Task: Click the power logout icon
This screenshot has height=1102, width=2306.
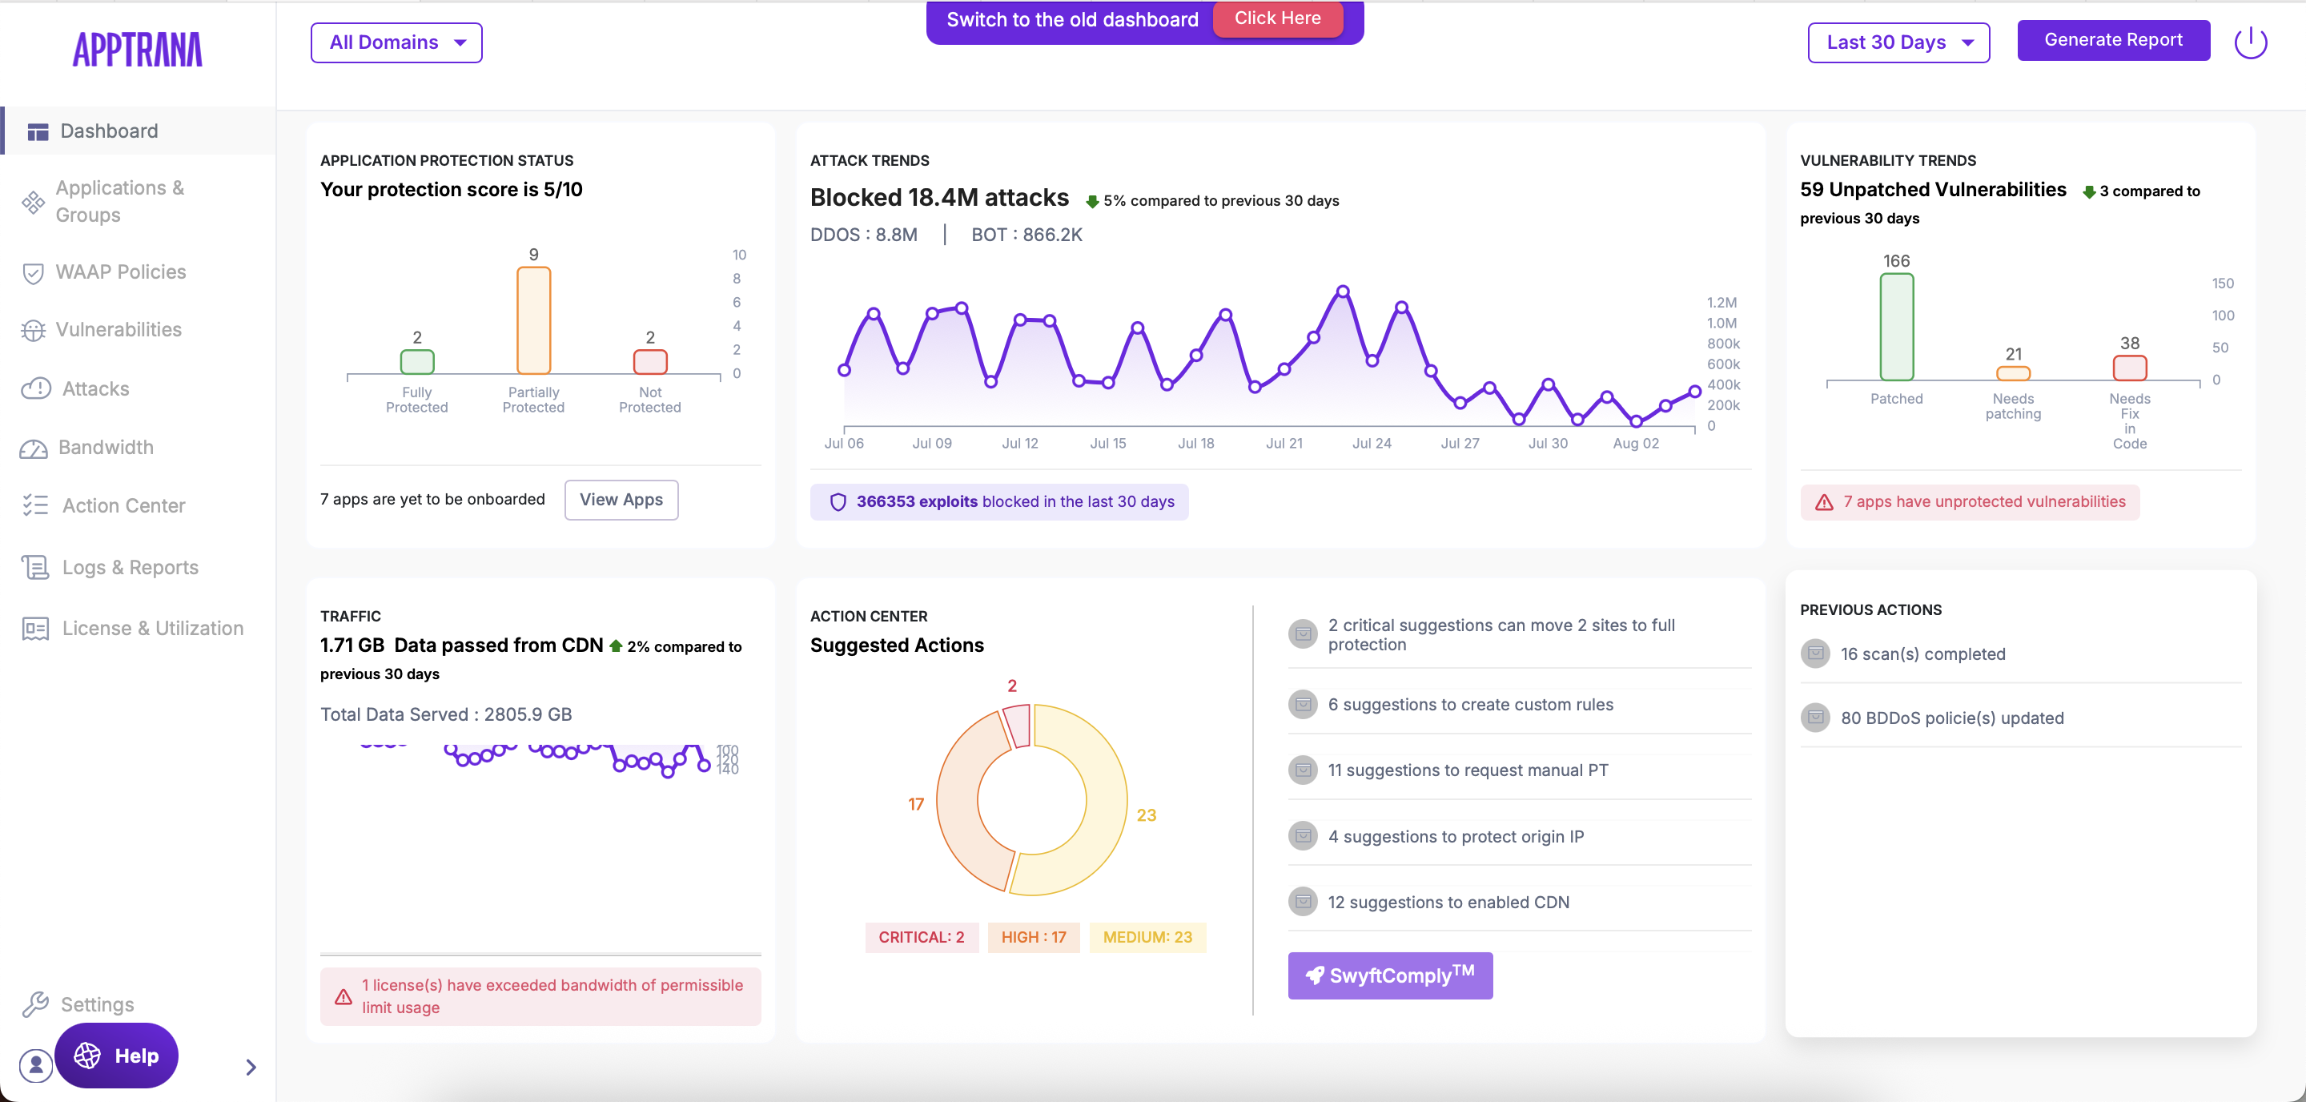Action: pyautogui.click(x=2250, y=42)
